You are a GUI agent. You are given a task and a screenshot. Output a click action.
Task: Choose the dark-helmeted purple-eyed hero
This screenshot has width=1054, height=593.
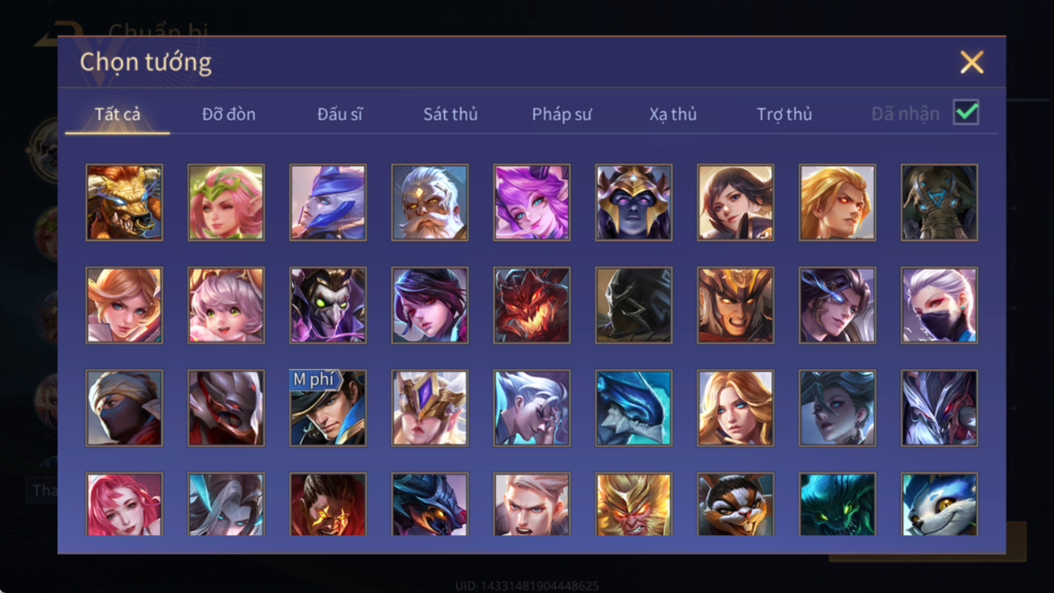(x=633, y=202)
